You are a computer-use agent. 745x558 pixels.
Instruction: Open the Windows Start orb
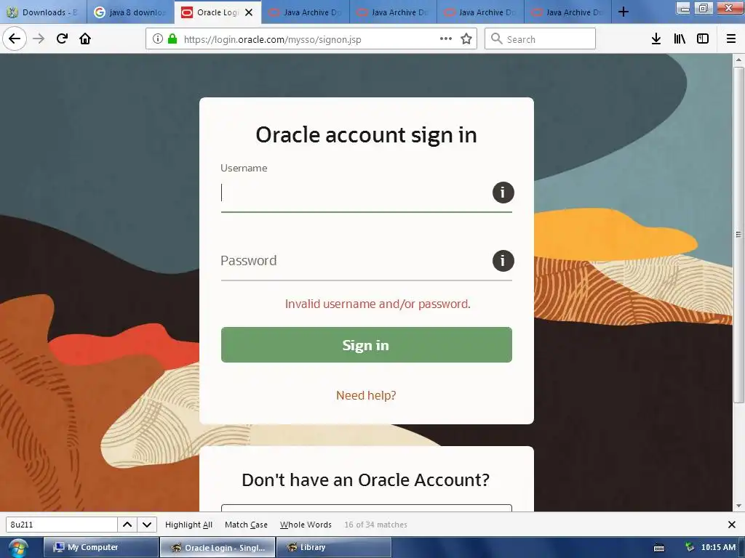point(18,548)
